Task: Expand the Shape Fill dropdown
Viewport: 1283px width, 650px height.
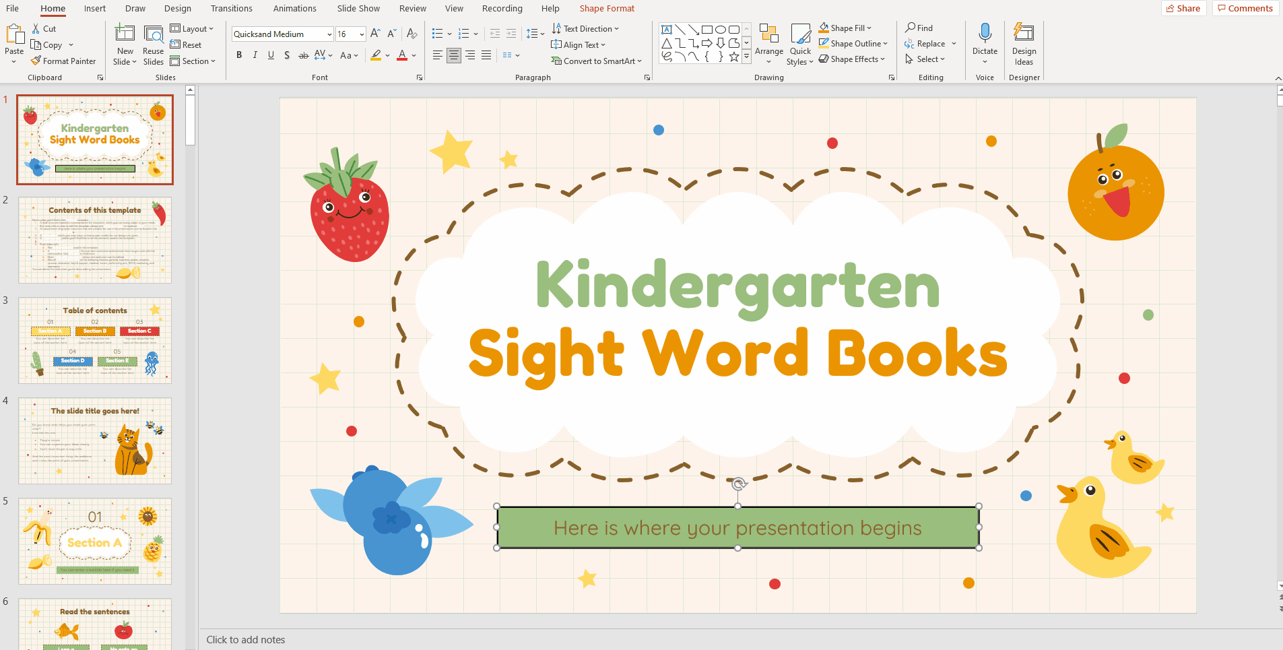Action: coord(869,28)
